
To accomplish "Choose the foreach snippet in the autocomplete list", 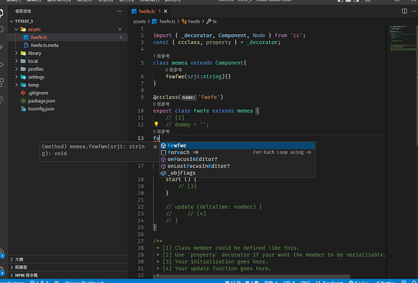I will tap(179, 152).
